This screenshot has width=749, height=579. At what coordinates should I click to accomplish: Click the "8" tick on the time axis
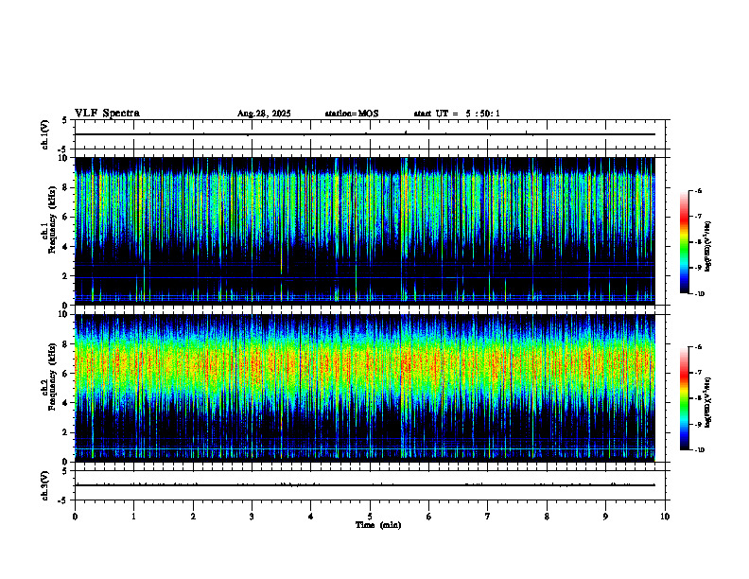click(x=547, y=517)
